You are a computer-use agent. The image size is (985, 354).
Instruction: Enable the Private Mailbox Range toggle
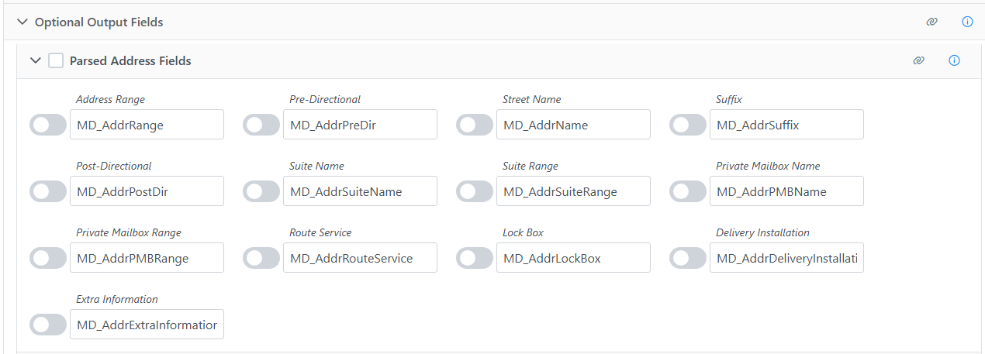tap(48, 258)
